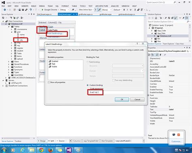Image resolution: width=192 pixels, height=153 pixels.
Task: Switch to the Class View tab
Action: pos(179,44)
